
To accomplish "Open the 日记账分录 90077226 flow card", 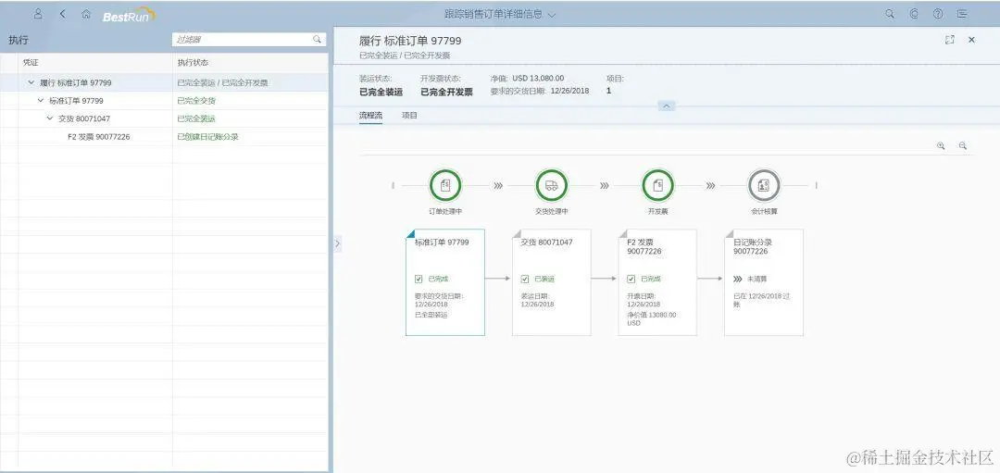I will pos(763,282).
